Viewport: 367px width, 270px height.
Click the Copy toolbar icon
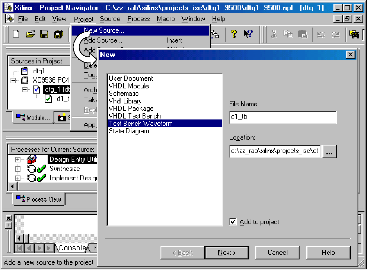coord(288,34)
